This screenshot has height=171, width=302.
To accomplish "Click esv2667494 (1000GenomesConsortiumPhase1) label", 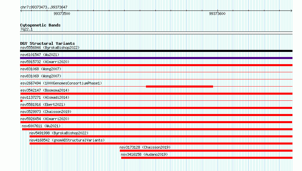I will (x=61, y=83).
